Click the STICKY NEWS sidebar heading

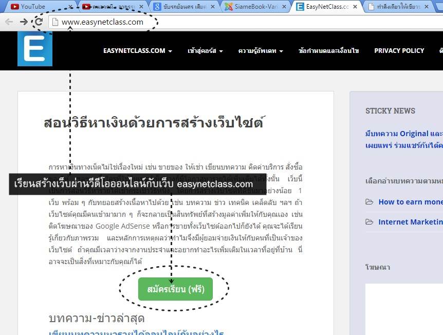pyautogui.click(x=390, y=111)
